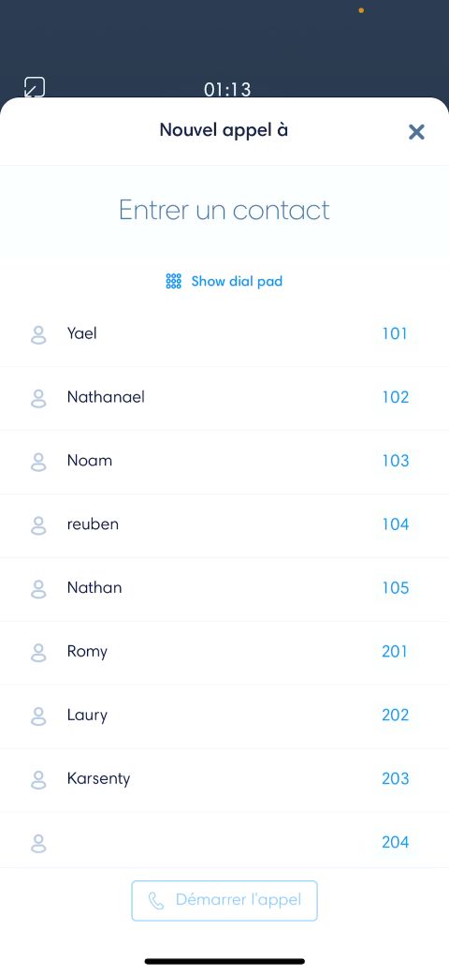This screenshot has width=449, height=974.
Task: Tap the phone icon inside Démarrer l'appel
Action: pyautogui.click(x=155, y=901)
